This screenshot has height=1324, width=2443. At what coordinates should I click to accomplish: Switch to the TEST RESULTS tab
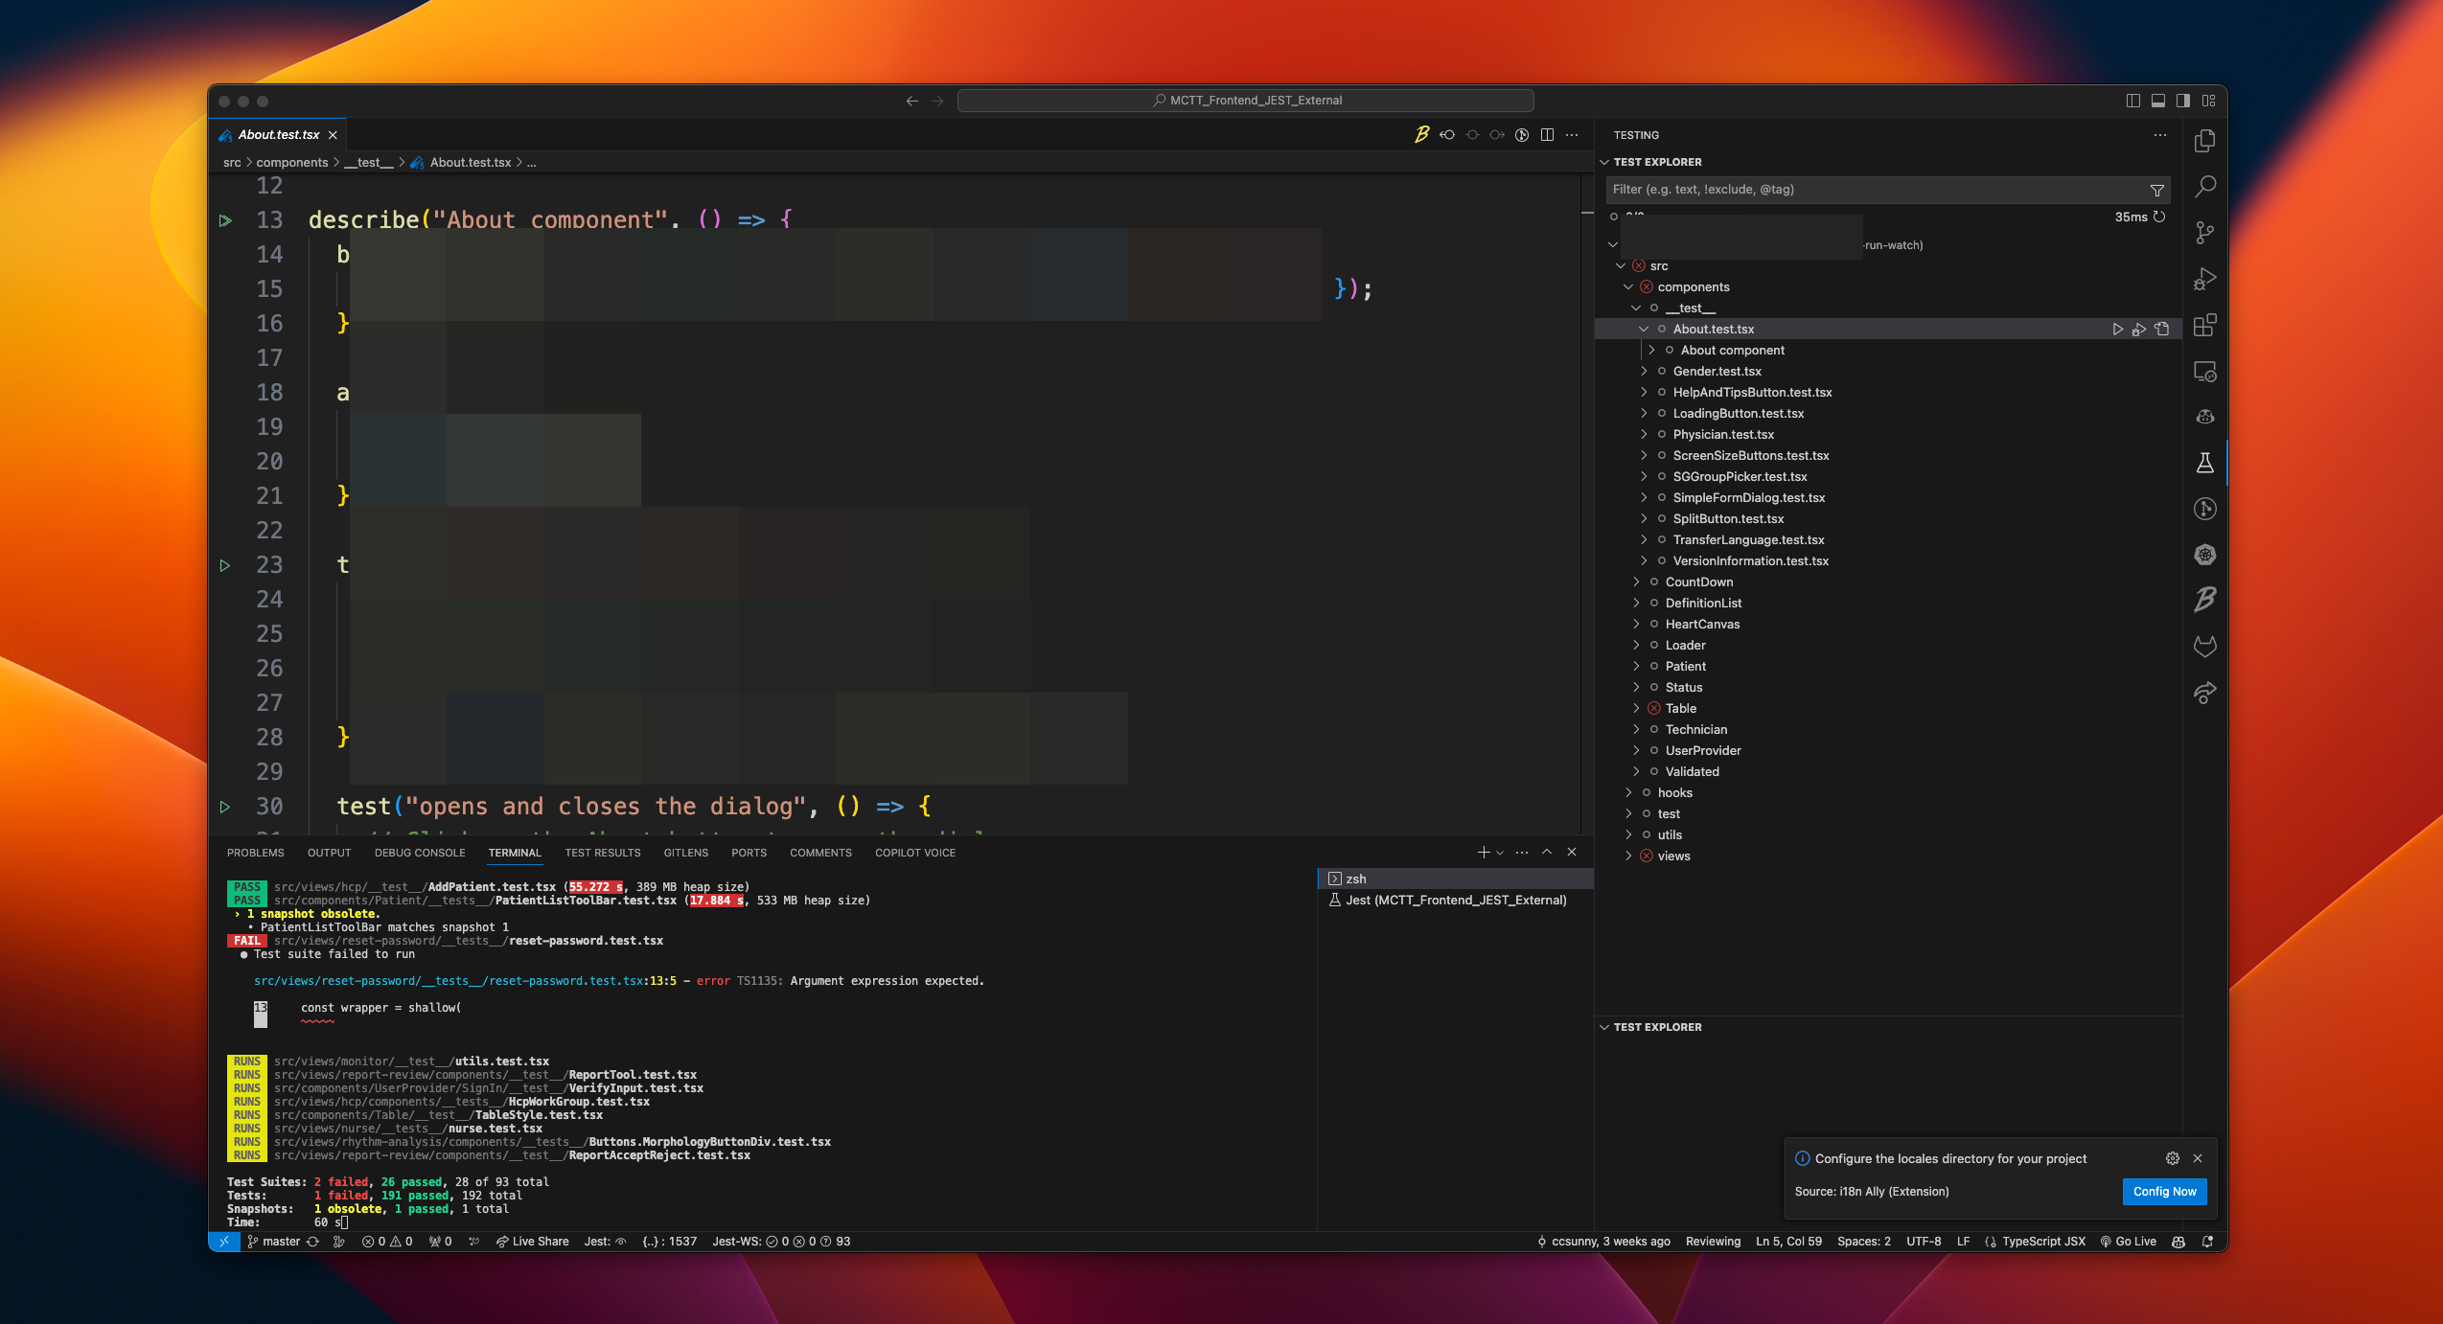pos(602,853)
